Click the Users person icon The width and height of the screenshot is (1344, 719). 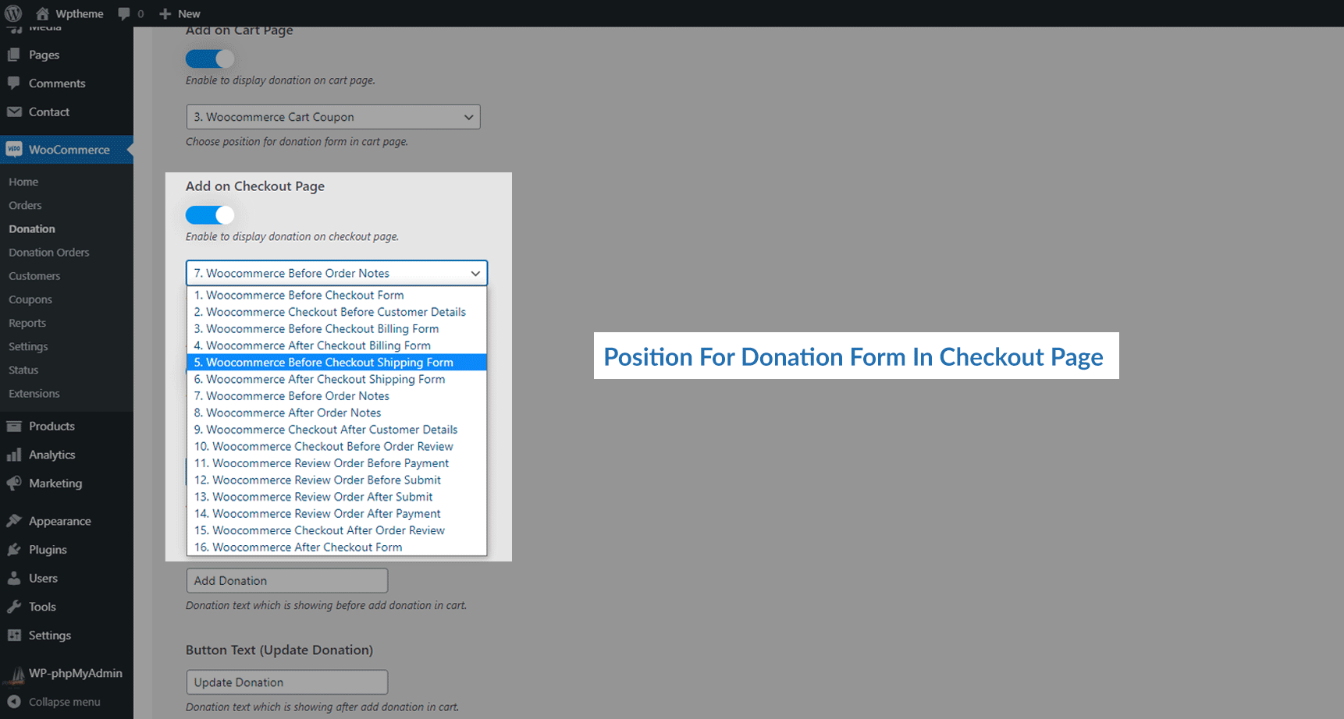pyautogui.click(x=14, y=578)
